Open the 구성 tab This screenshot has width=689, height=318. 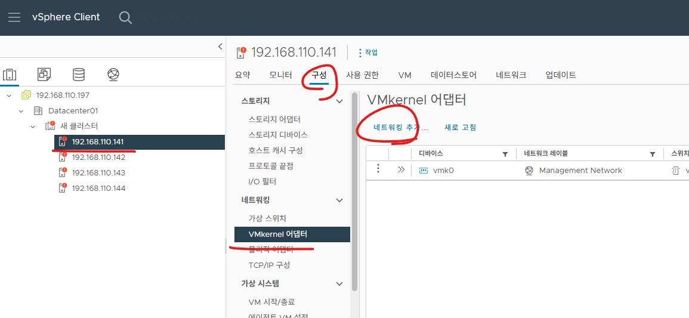pos(319,75)
